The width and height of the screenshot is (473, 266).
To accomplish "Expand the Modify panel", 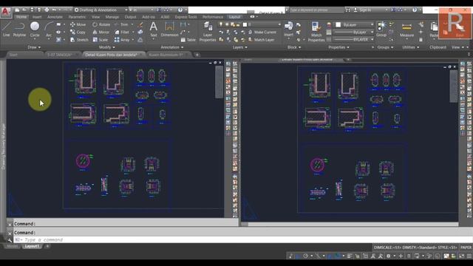I will point(106,47).
